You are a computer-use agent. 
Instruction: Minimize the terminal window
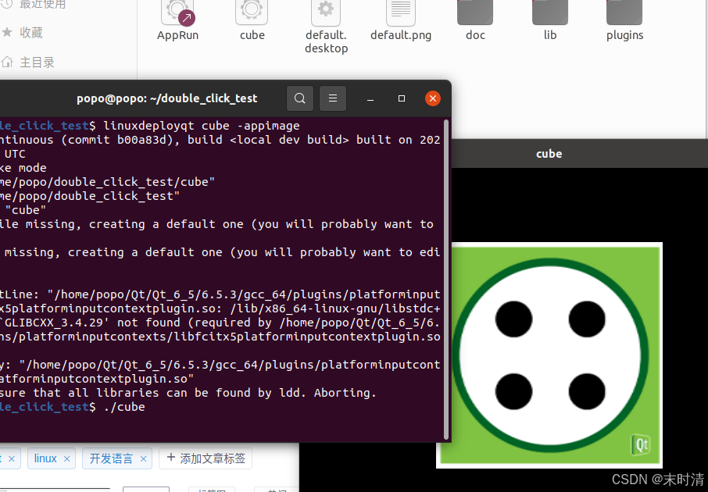tap(370, 98)
